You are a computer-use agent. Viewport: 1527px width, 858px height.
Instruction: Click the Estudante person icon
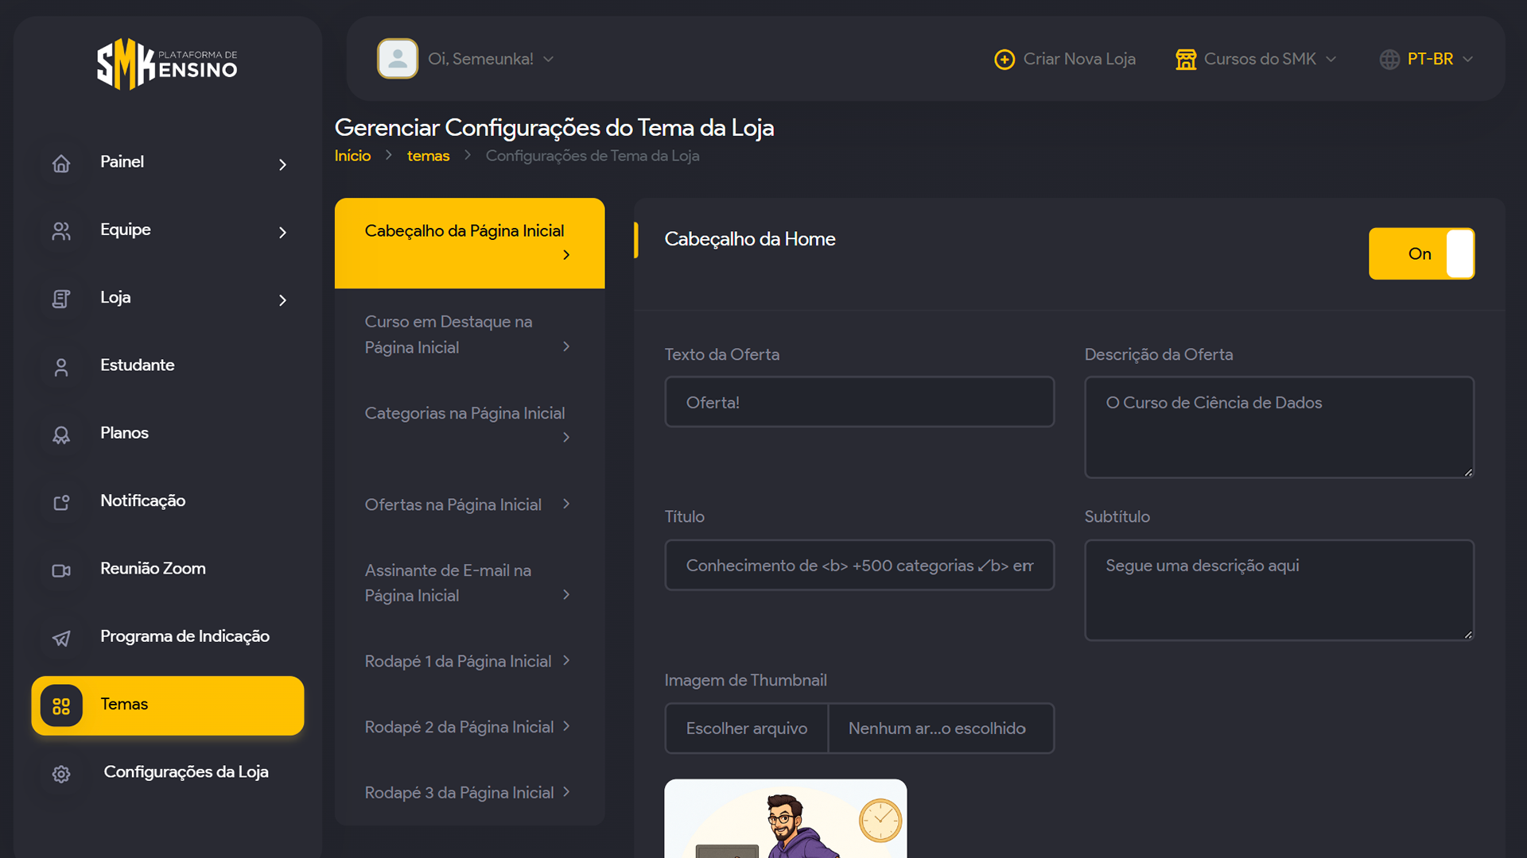(61, 367)
